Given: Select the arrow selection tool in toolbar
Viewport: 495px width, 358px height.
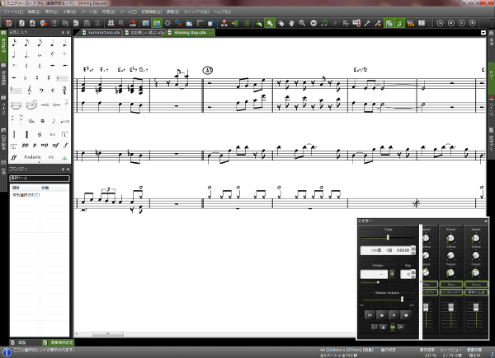Looking at the screenshot, I should tap(270, 23).
